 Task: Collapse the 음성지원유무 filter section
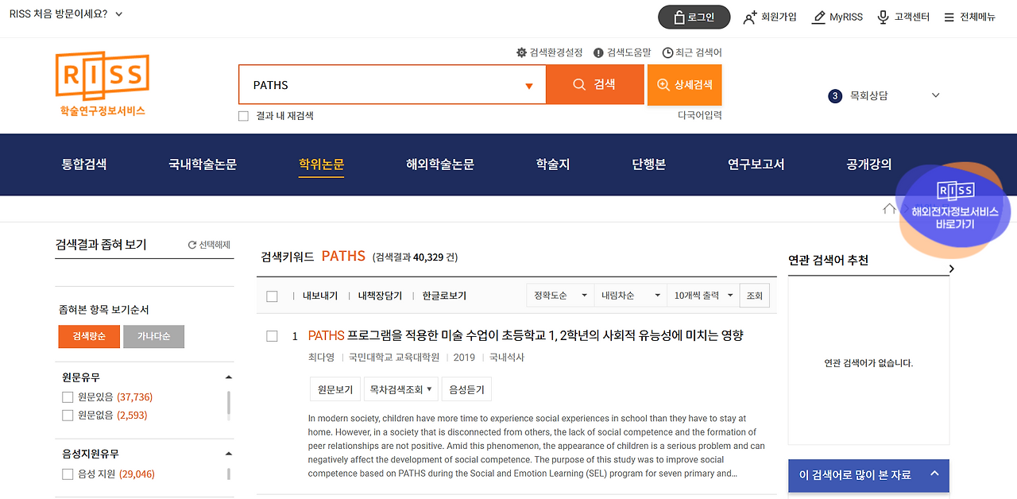click(x=229, y=455)
